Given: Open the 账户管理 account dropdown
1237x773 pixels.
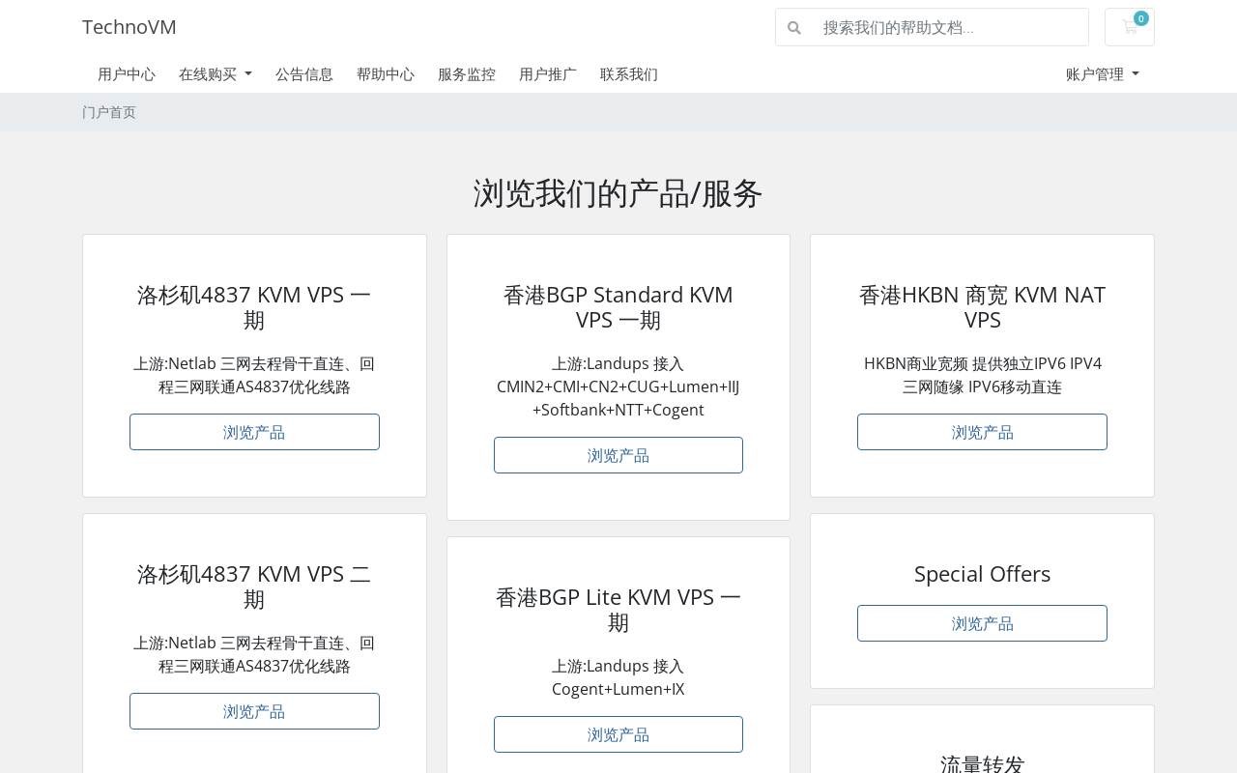Looking at the screenshot, I should click(x=1103, y=74).
